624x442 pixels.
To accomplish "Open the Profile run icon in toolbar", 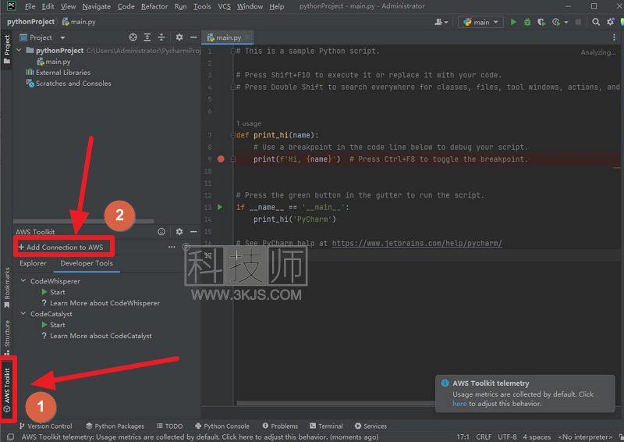I will click(x=556, y=22).
